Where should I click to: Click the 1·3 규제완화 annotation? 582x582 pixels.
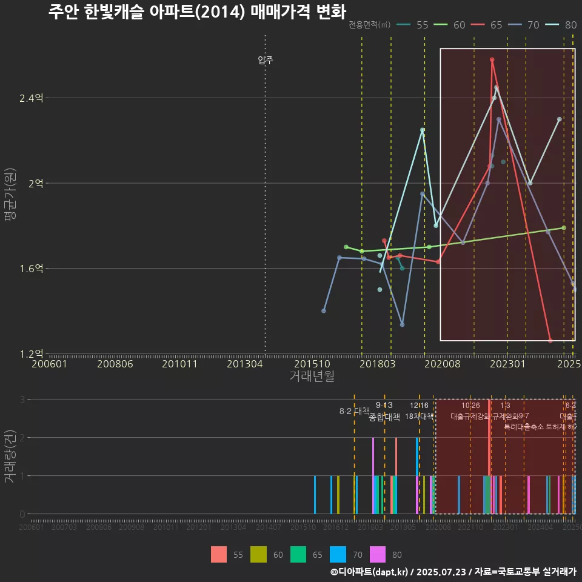pyautogui.click(x=505, y=411)
